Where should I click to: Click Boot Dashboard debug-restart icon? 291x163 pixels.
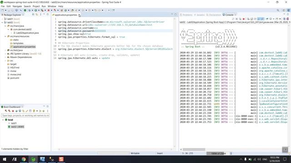(x=9, y=111)
